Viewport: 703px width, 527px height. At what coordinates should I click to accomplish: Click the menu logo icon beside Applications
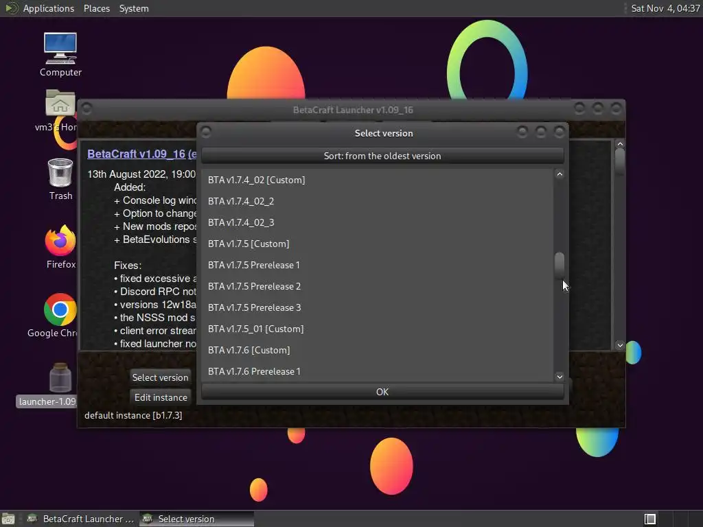tap(11, 8)
